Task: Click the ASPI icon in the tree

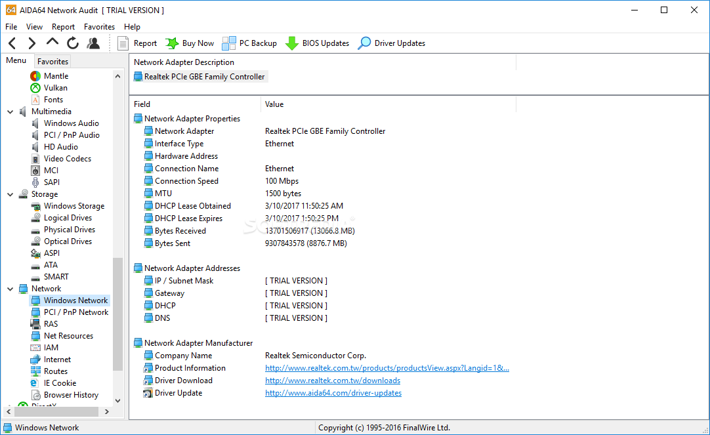Action: point(35,253)
